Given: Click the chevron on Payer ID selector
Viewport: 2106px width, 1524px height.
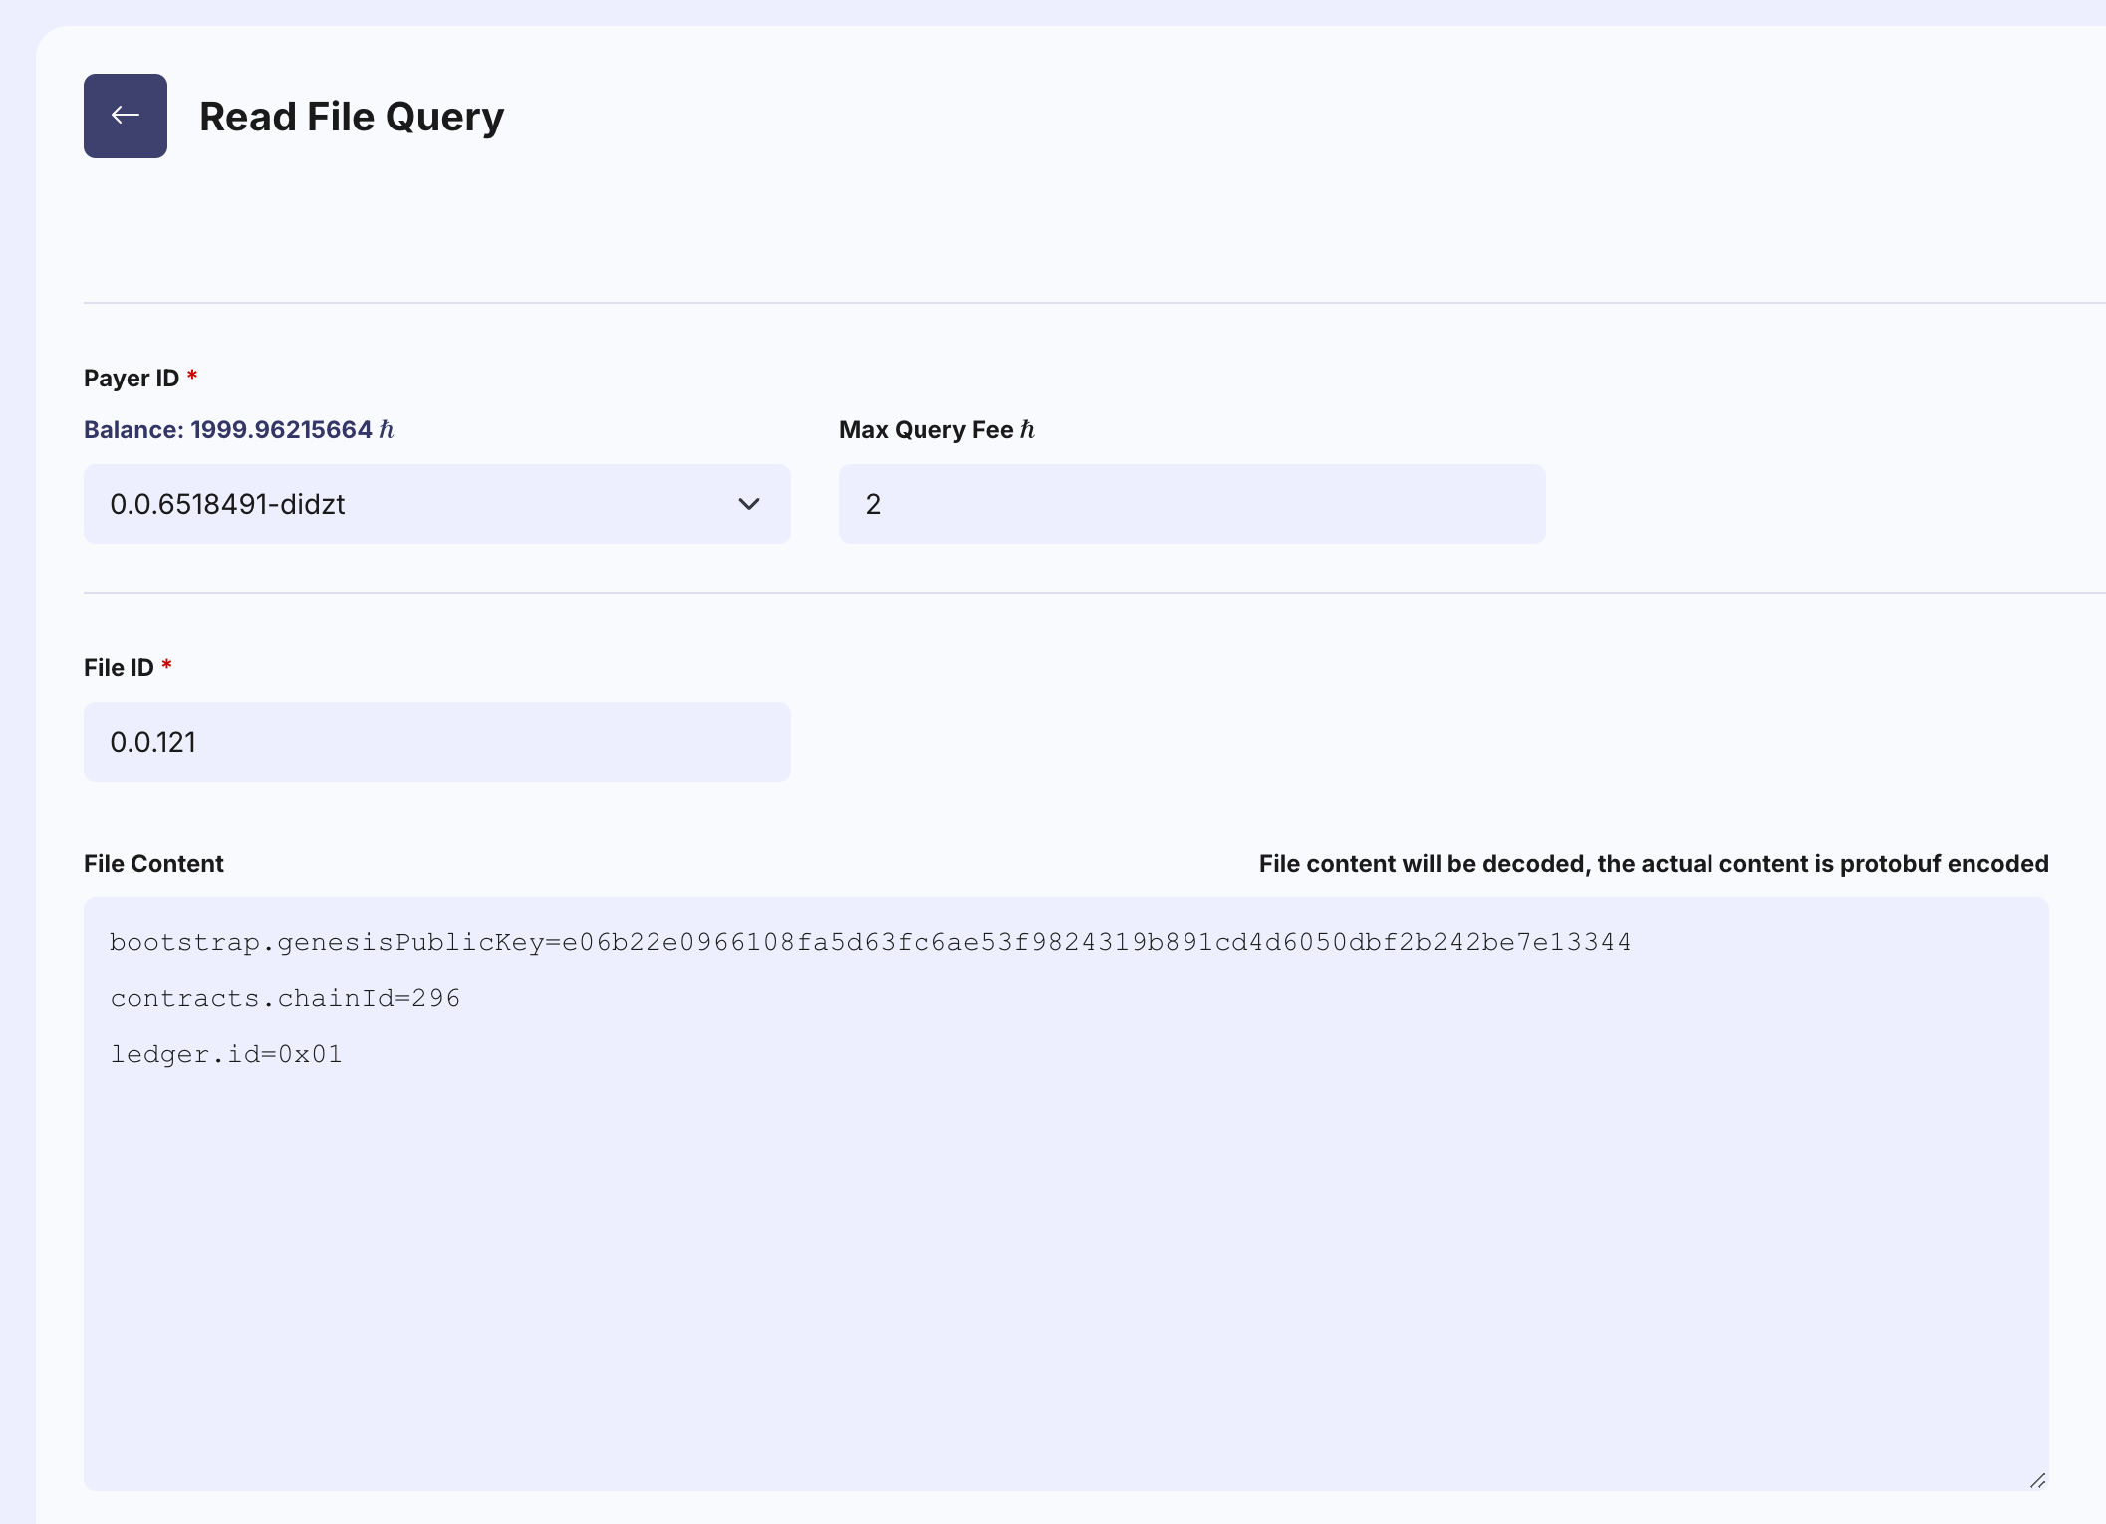Looking at the screenshot, I should pos(749,504).
